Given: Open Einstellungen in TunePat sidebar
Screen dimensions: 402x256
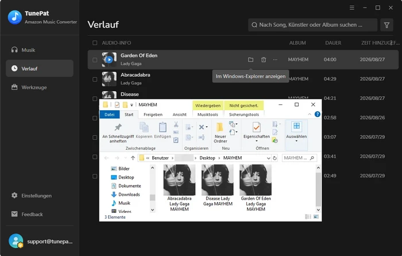Looking at the screenshot, I should 40,196.
